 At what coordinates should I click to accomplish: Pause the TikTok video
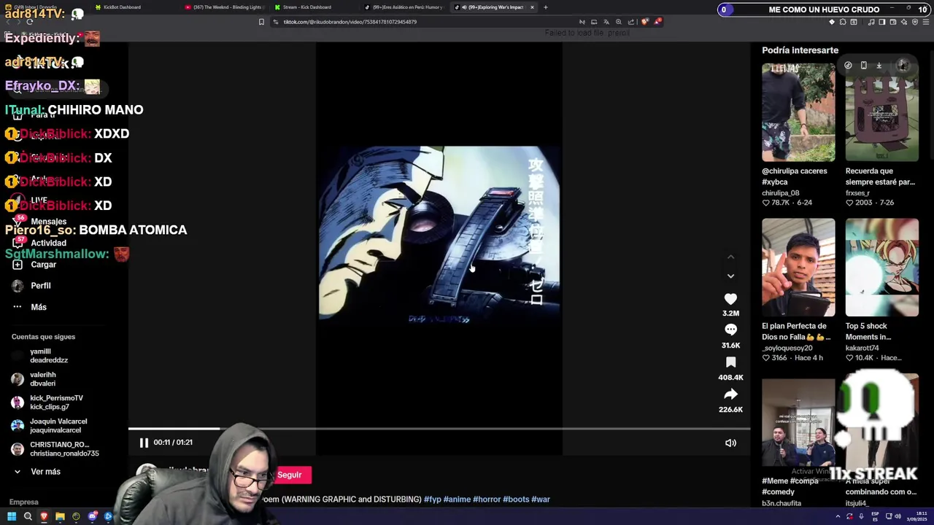click(144, 443)
